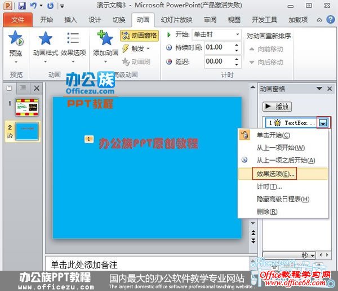Select slide 2 thumbnail
Image resolution: width=338 pixels, height=291 pixels.
pyautogui.click(x=27, y=131)
